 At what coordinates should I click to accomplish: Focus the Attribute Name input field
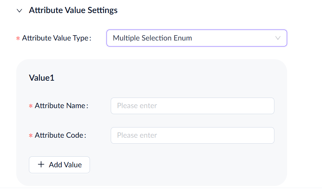(192, 106)
